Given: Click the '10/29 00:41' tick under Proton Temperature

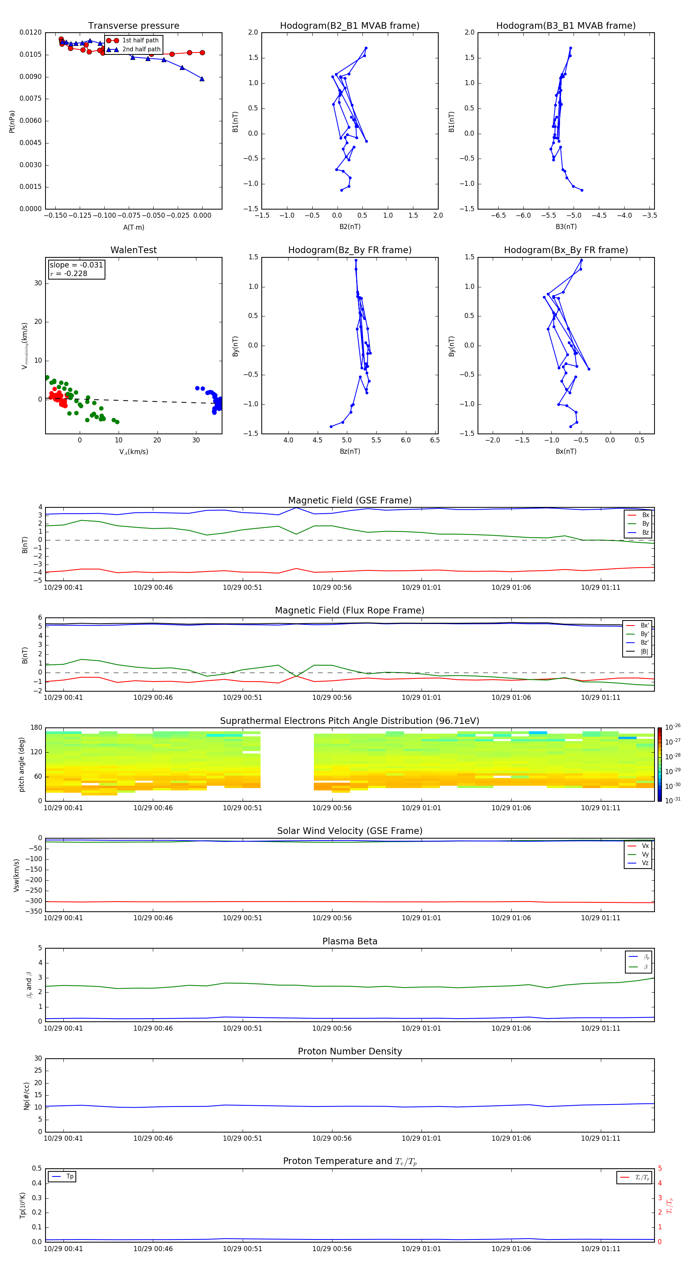Looking at the screenshot, I should point(63,1249).
